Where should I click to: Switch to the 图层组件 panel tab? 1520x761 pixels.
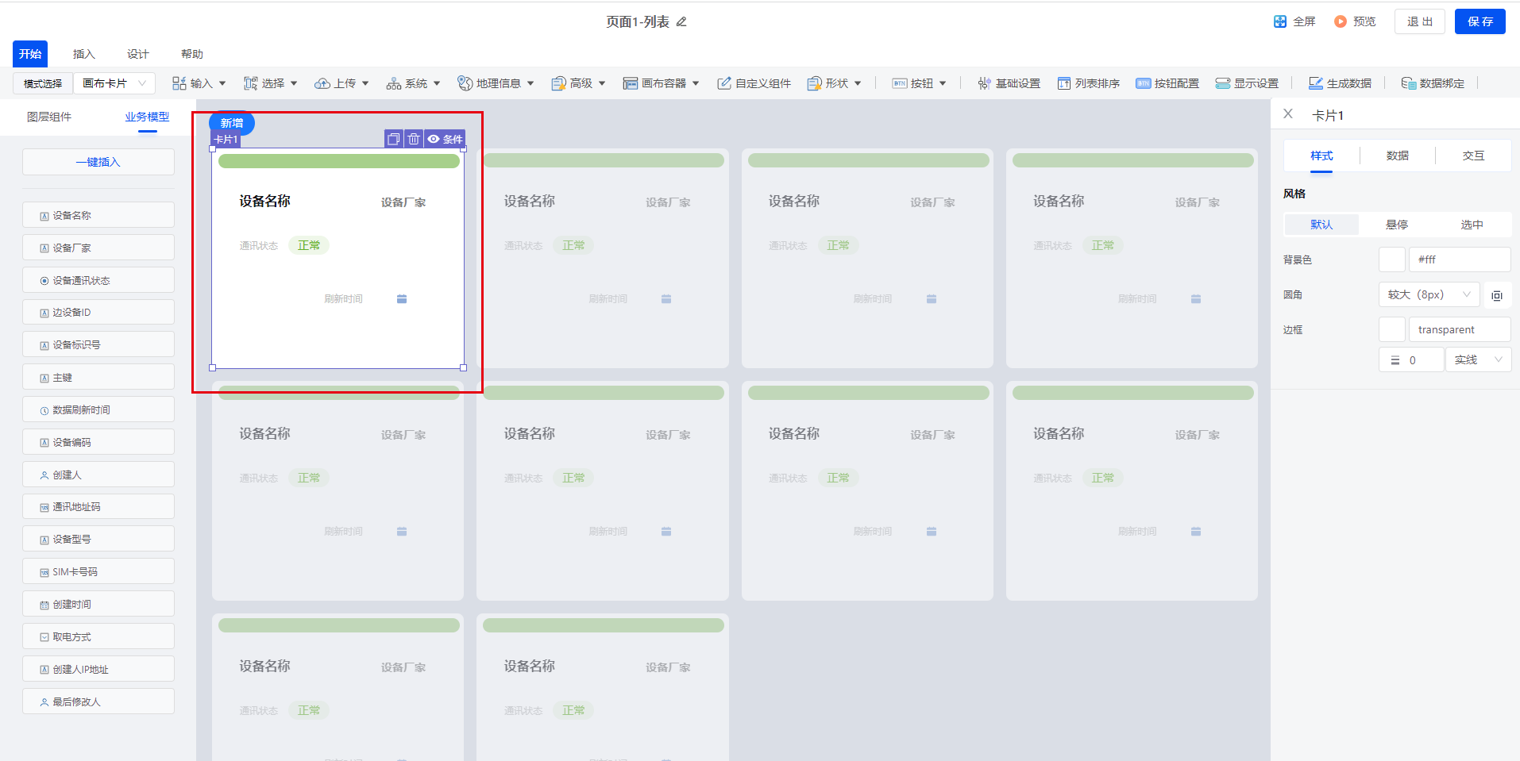49,117
